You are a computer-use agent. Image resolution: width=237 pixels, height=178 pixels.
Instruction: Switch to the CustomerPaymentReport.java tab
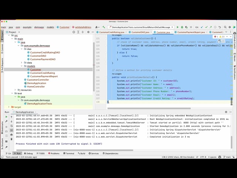pyautogui.click(x=191, y=32)
